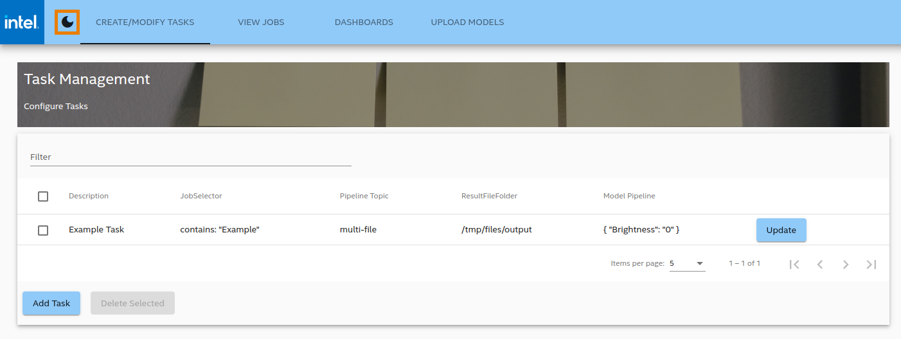Image resolution: width=901 pixels, height=339 pixels.
Task: Toggle dark mode moon icon
Action: click(x=67, y=22)
